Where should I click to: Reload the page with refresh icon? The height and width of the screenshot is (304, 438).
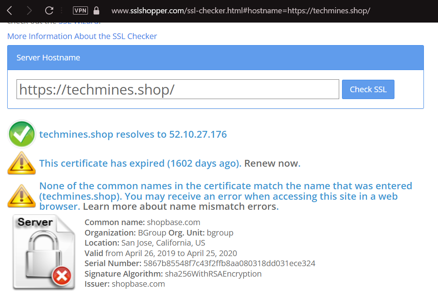(49, 10)
